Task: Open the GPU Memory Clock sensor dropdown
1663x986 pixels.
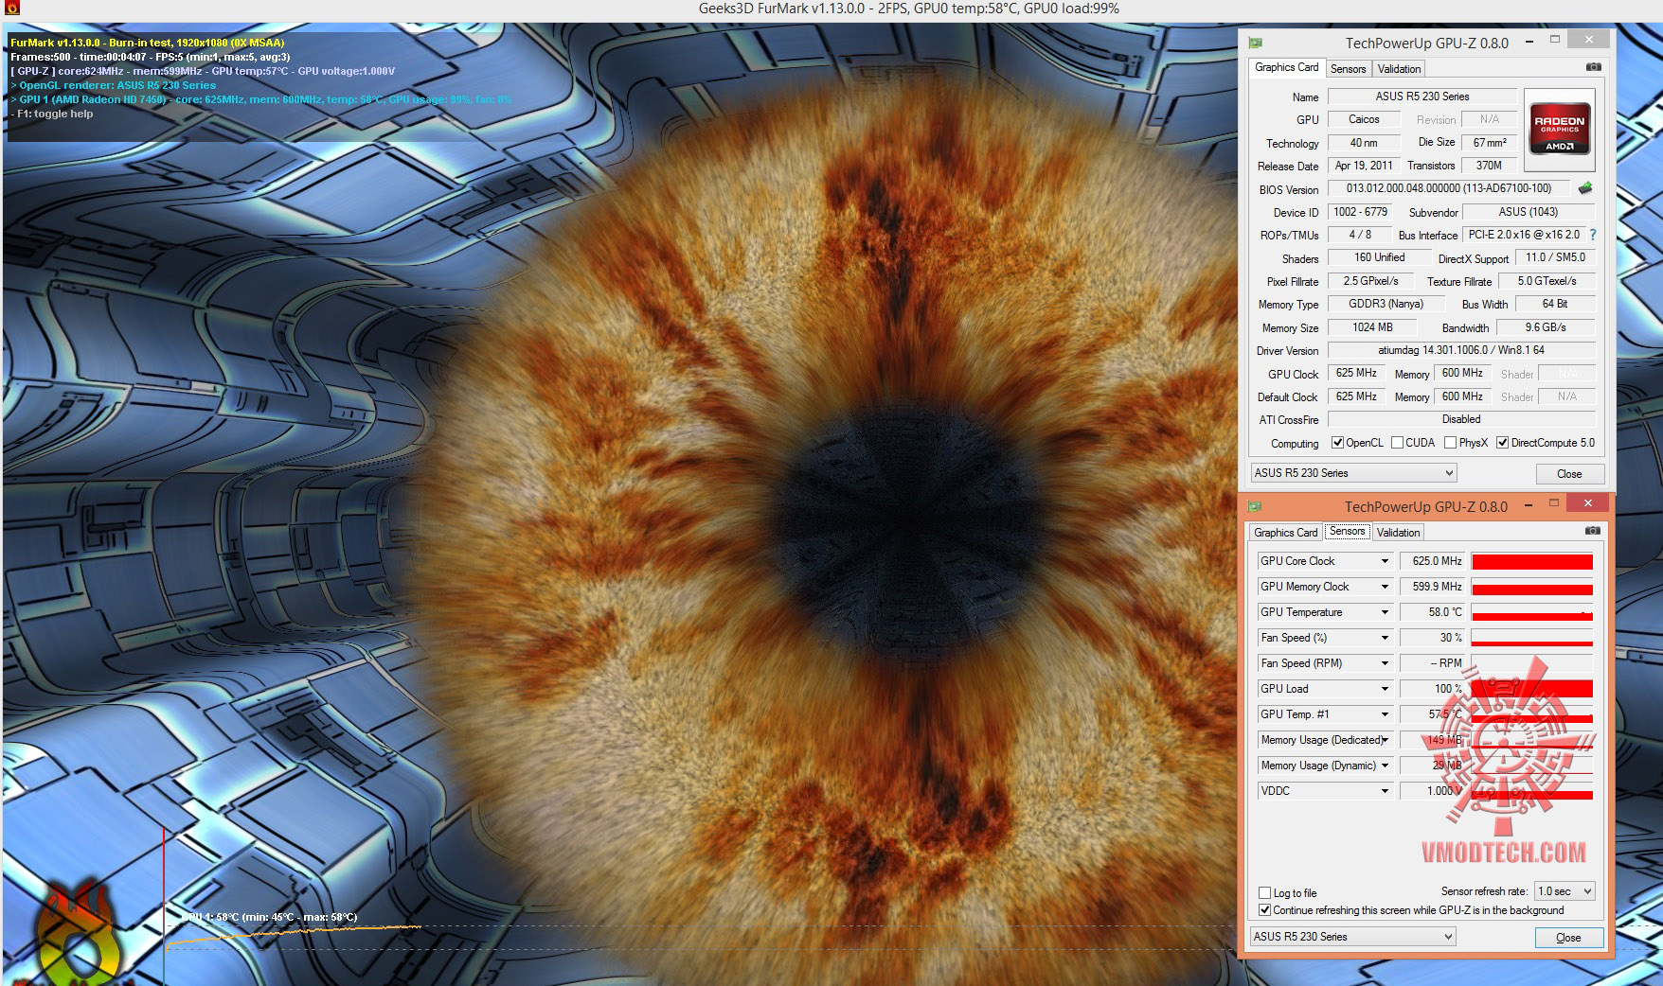Action: 1384,587
